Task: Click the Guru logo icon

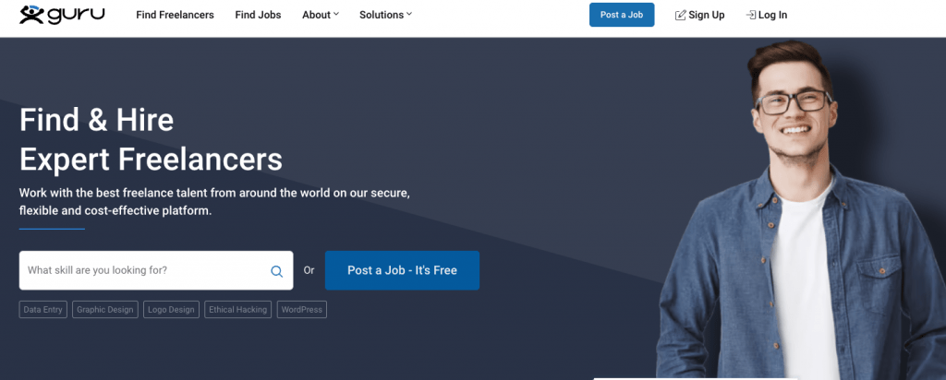Action: pyautogui.click(x=31, y=15)
